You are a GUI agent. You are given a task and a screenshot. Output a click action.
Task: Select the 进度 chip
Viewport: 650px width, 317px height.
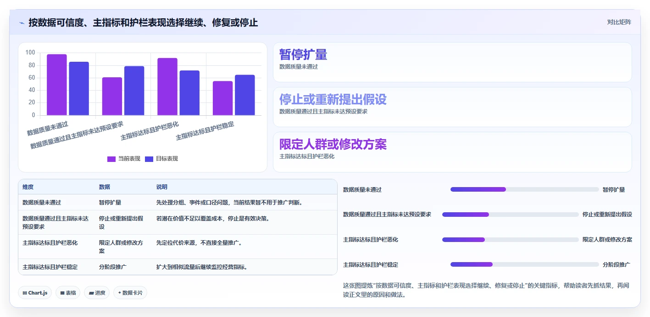[x=97, y=293]
